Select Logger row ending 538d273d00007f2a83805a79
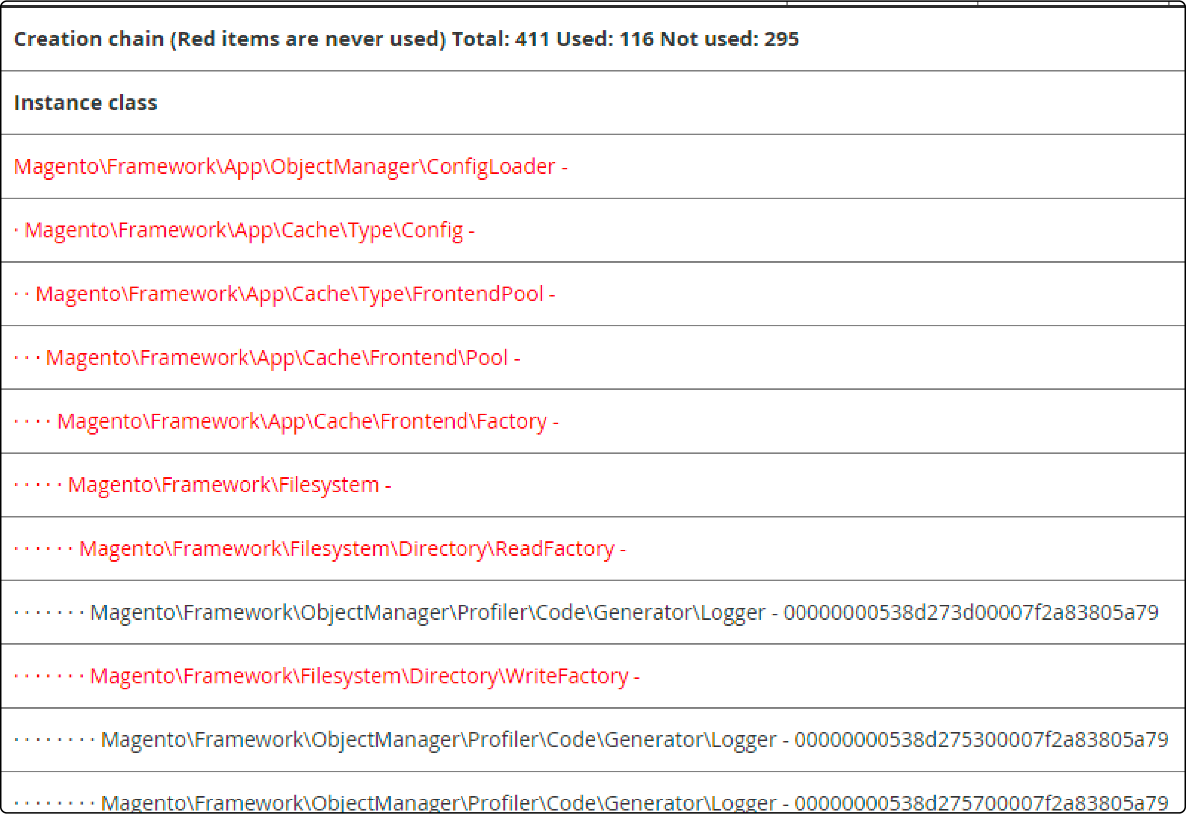The width and height of the screenshot is (1186, 814). pos(592,612)
